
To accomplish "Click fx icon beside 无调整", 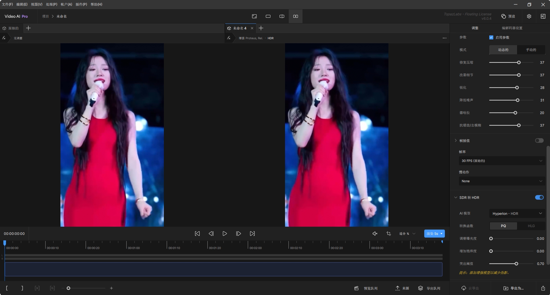I will (x=4, y=38).
